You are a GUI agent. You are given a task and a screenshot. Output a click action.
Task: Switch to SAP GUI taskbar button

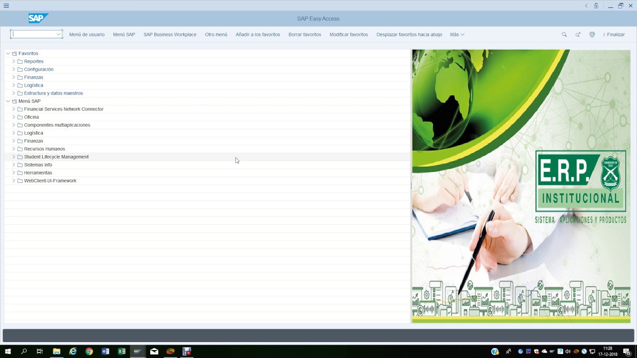138,351
